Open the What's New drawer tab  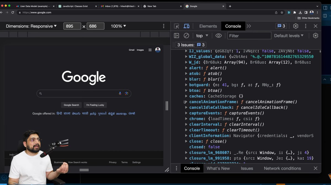click(218, 168)
